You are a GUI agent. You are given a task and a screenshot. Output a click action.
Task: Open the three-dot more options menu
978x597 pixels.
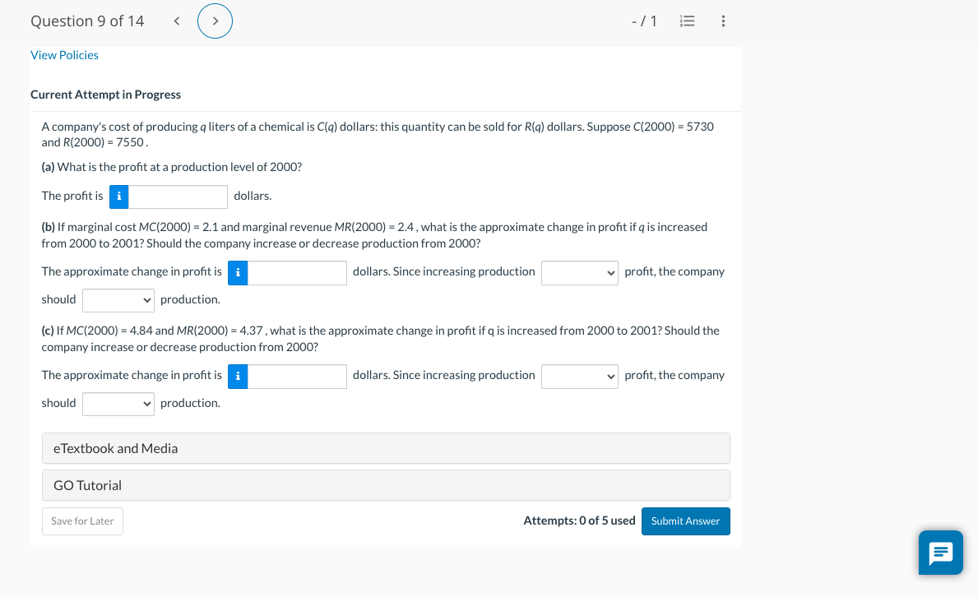click(723, 21)
